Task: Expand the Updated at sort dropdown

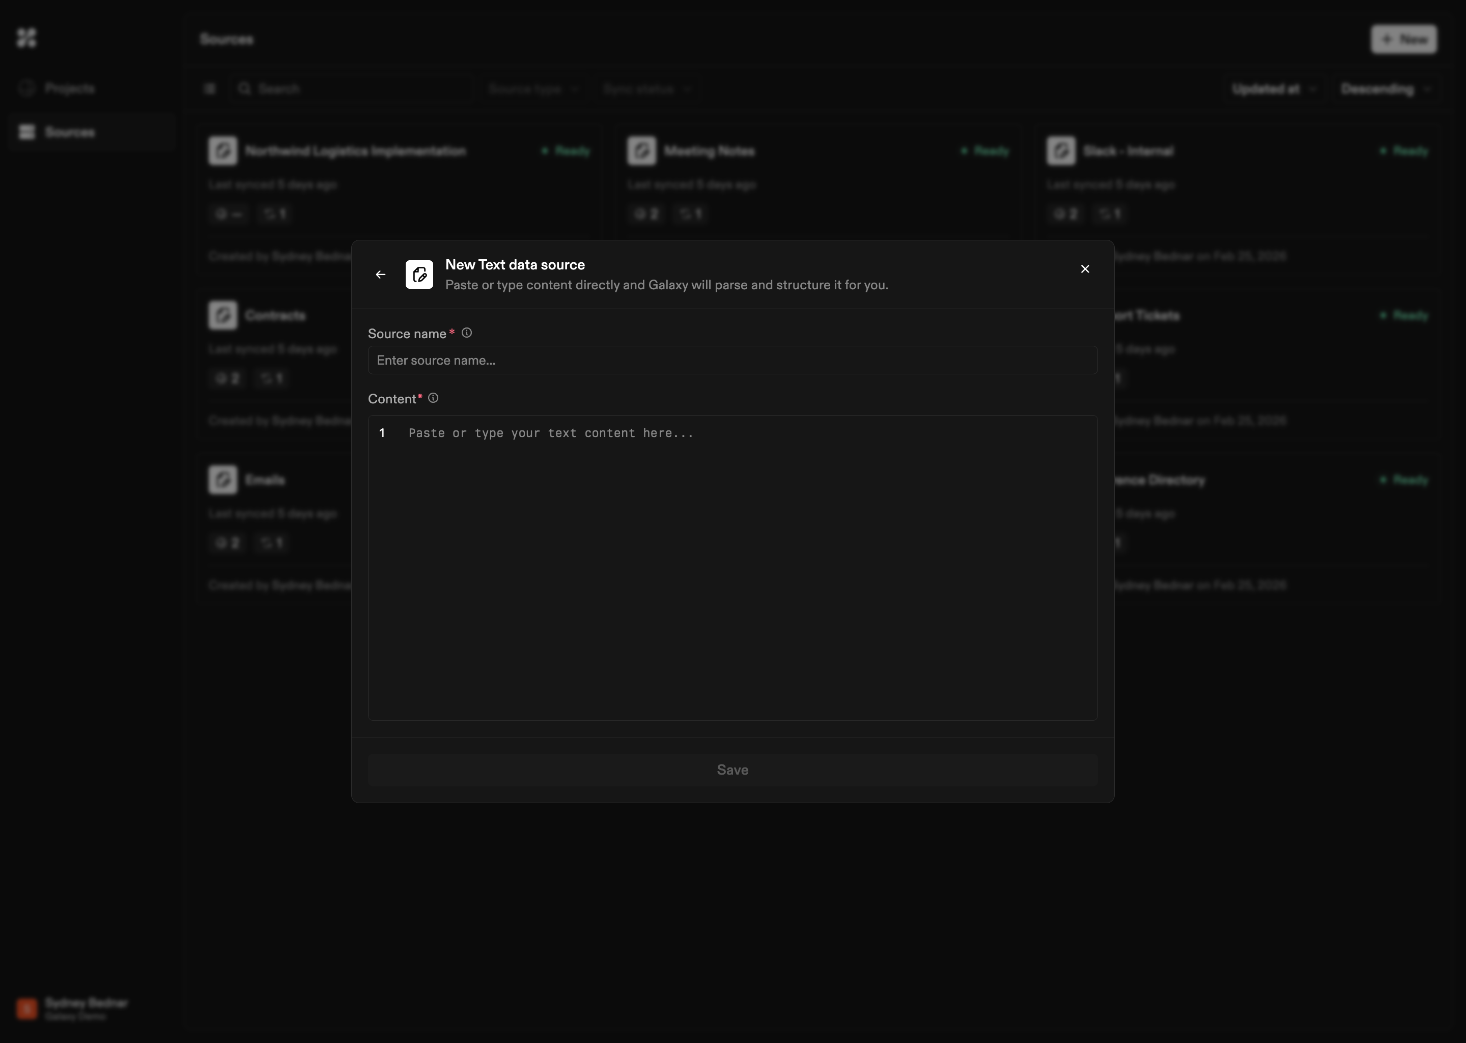Action: [1274, 89]
